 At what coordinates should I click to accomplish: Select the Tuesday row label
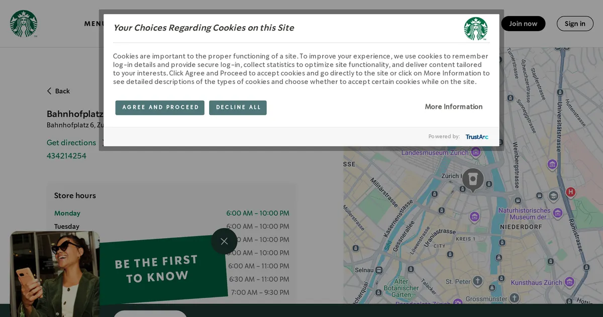click(x=67, y=226)
